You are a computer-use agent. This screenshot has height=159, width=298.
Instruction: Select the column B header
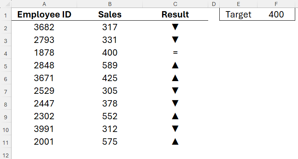click(110, 4)
